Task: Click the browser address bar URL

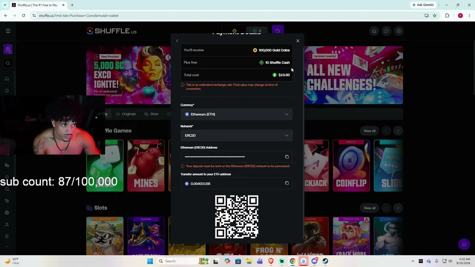Action: [x=79, y=16]
